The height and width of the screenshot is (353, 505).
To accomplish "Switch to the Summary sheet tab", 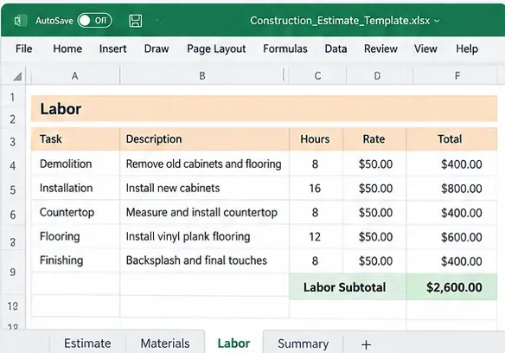I will tap(304, 343).
